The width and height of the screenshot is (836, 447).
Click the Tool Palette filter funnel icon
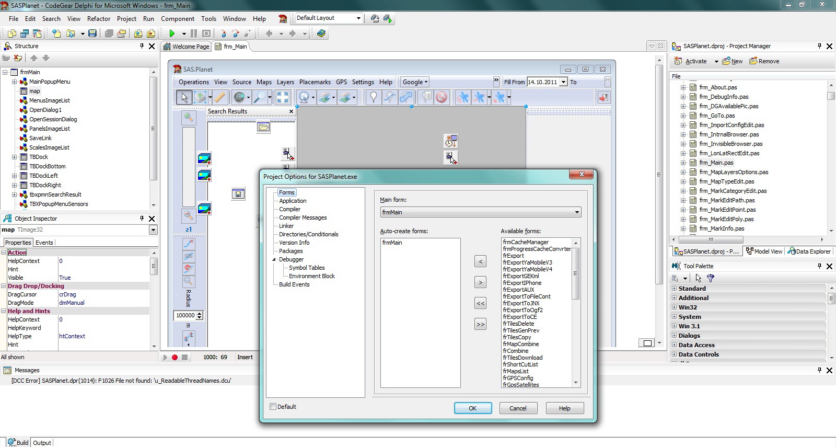click(710, 278)
